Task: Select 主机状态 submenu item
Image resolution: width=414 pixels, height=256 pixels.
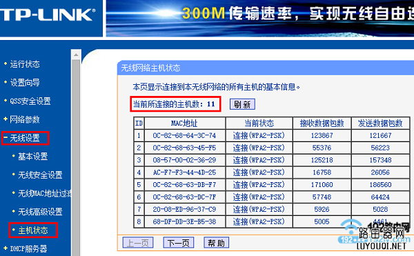Action: [x=32, y=230]
